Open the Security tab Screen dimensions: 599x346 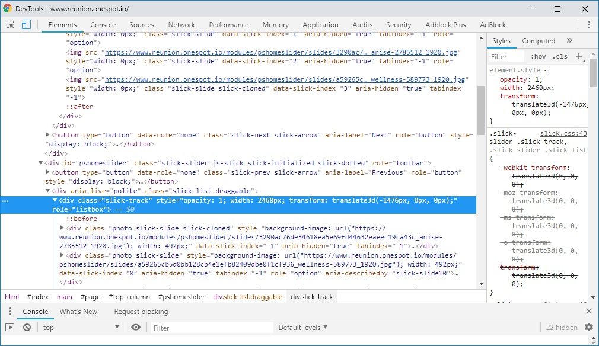[399, 25]
